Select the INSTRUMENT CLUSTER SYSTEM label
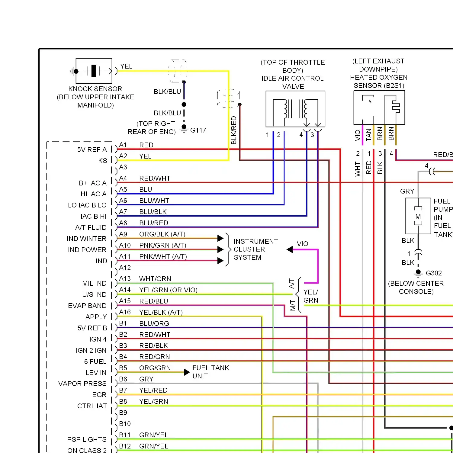The width and height of the screenshot is (453, 453). click(x=256, y=249)
